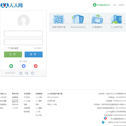Click the default user avatar placeholder
Screen dimensions: 126x126
23,21
